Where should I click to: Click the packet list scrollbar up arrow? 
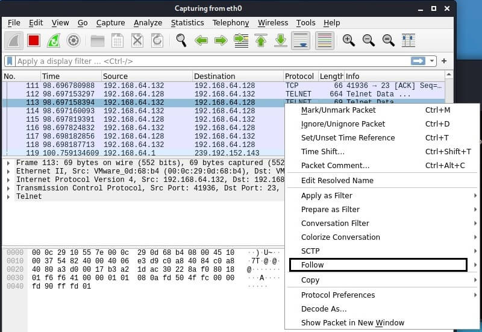(449, 75)
